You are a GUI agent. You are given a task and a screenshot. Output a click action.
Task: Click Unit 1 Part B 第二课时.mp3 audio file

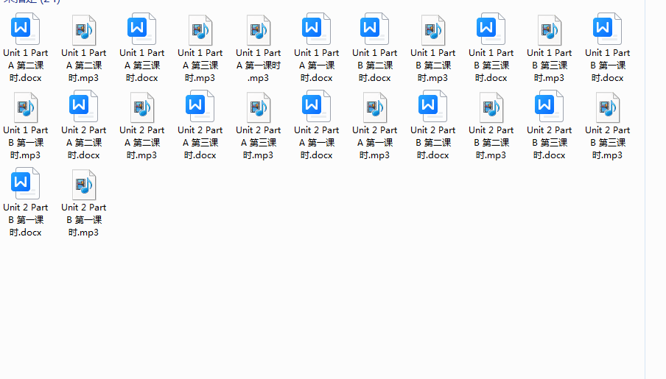point(432,30)
